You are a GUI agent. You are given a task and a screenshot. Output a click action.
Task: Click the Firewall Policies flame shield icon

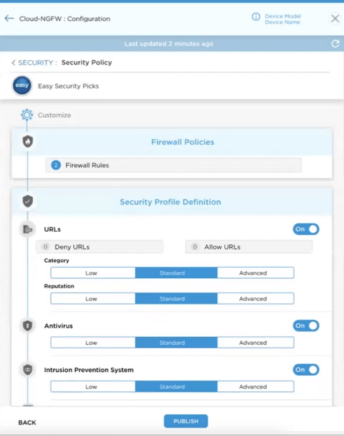tap(28, 142)
